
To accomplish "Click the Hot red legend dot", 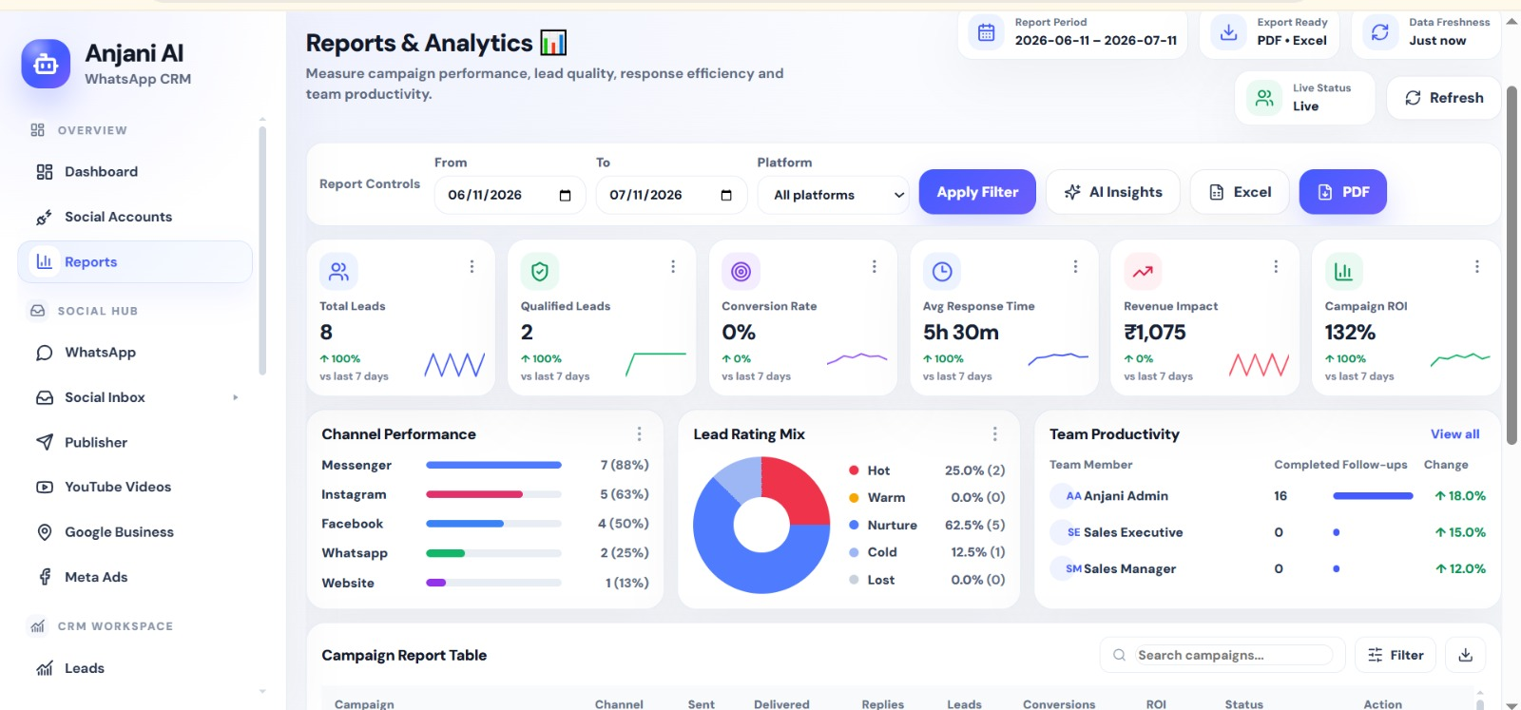I will click(x=854, y=470).
